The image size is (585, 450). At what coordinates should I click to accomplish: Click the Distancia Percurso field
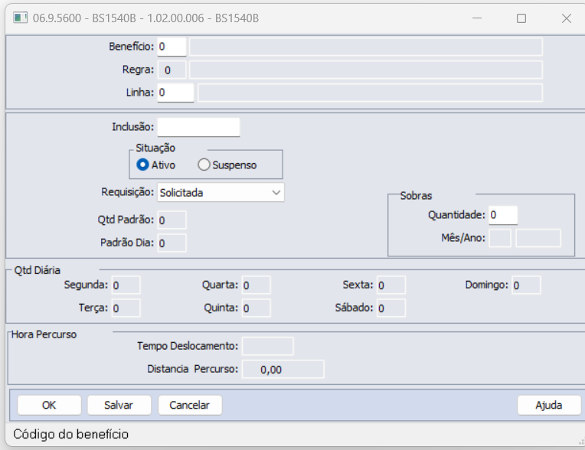coord(283,369)
